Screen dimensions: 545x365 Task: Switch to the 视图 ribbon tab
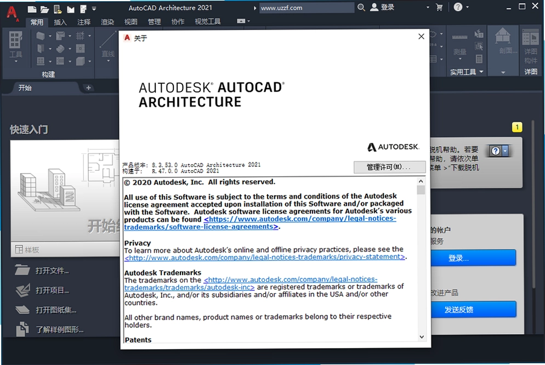[x=130, y=22]
